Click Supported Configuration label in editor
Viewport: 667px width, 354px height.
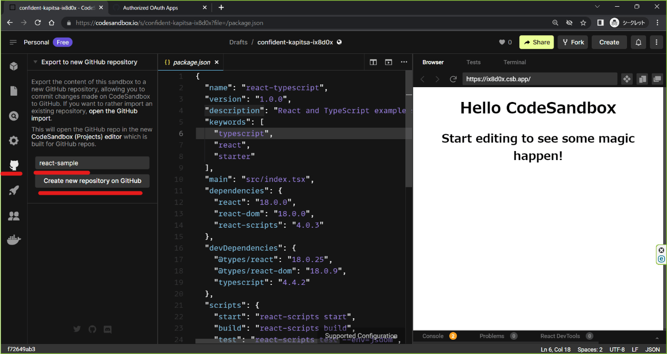361,336
